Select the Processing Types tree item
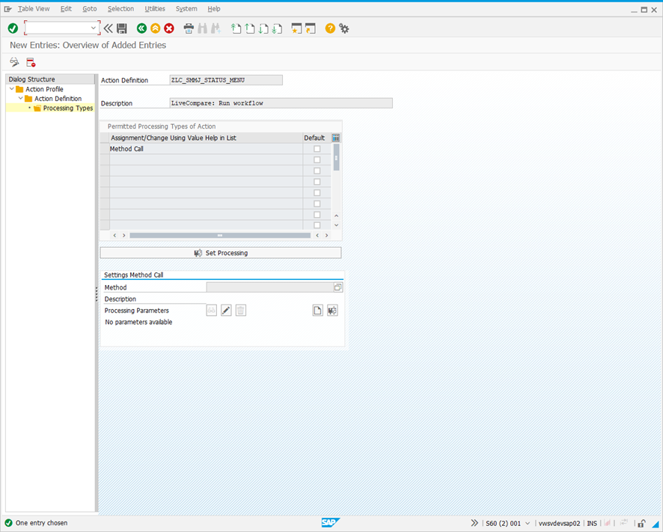The height and width of the screenshot is (532, 663). [67, 108]
